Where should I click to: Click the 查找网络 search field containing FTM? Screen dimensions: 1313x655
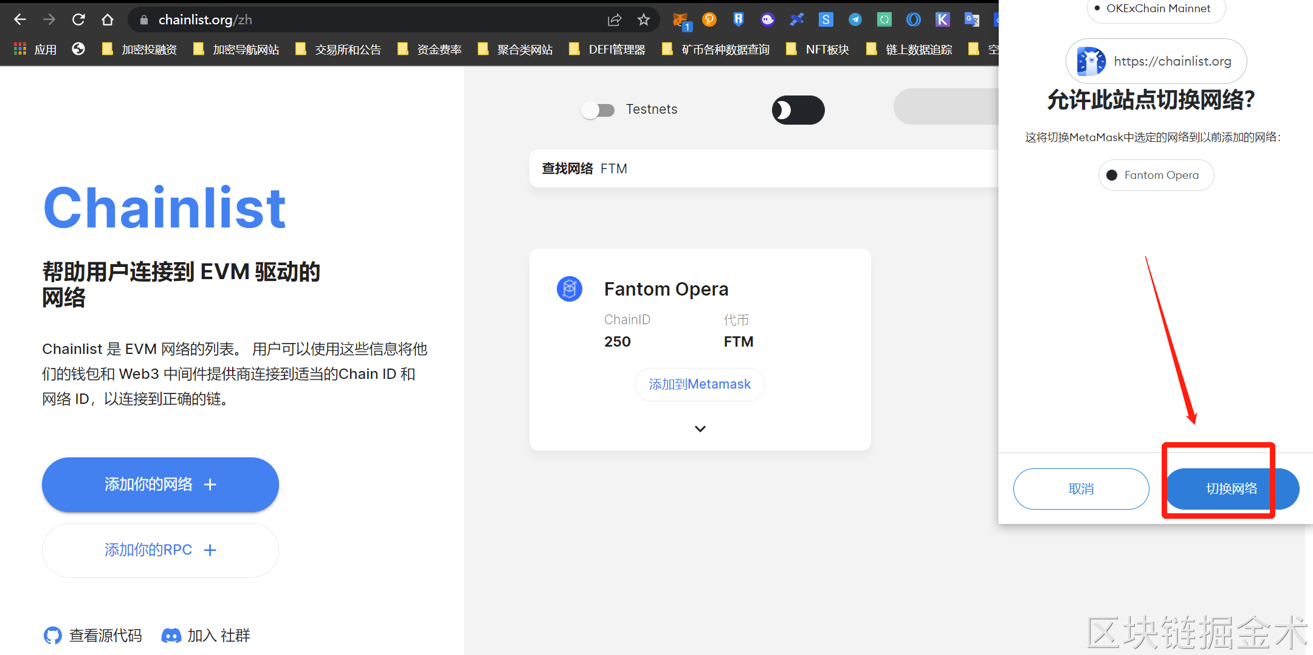pos(764,168)
